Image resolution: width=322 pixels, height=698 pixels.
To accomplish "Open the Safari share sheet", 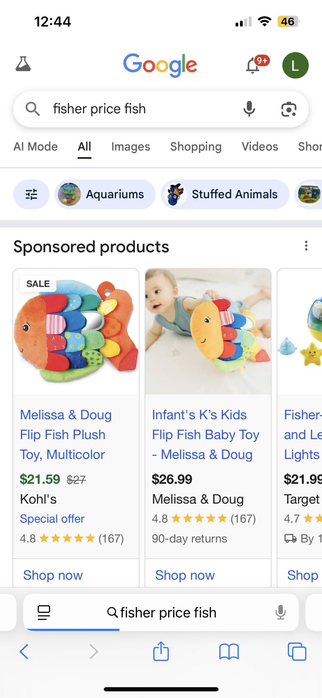I will [x=161, y=651].
